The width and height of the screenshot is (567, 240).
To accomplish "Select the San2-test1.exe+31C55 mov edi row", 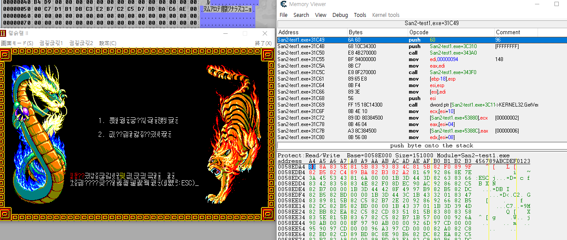I will point(422,59).
